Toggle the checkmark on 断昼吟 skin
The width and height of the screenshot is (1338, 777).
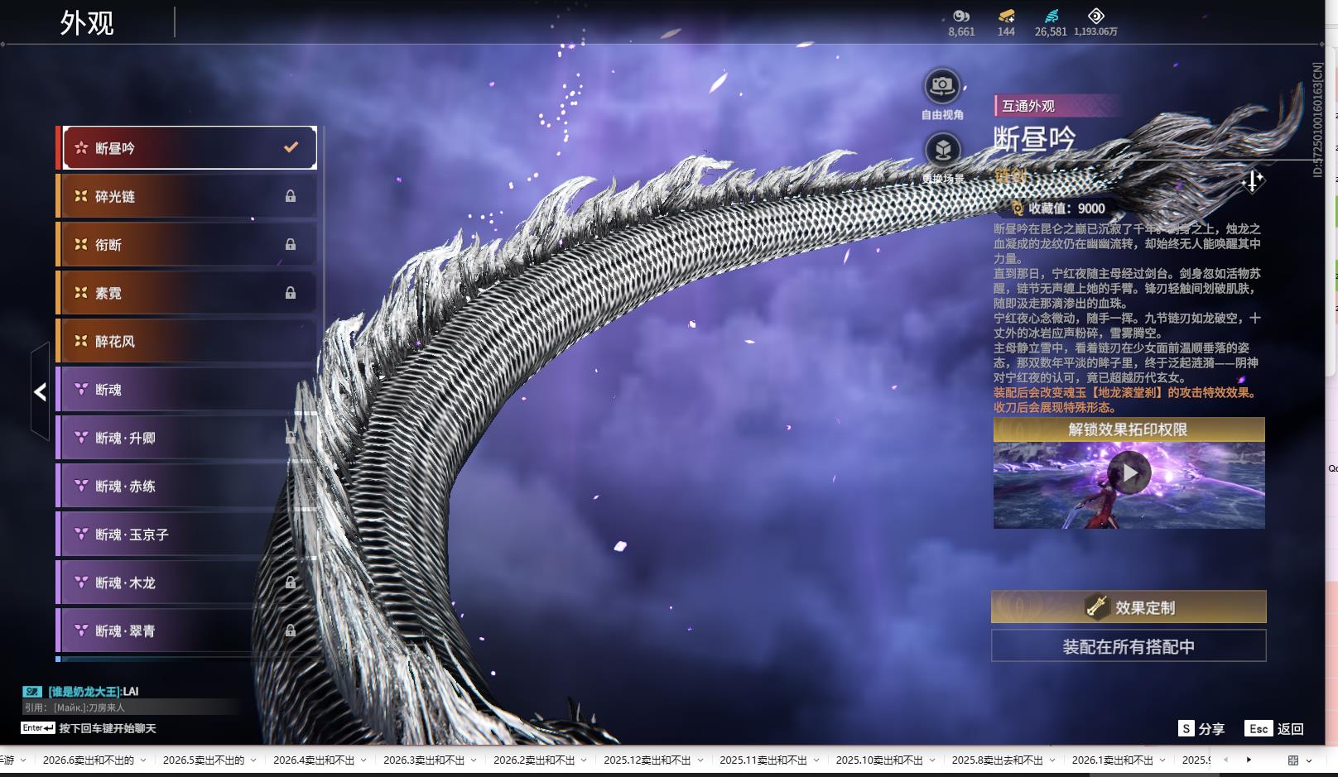tap(291, 147)
